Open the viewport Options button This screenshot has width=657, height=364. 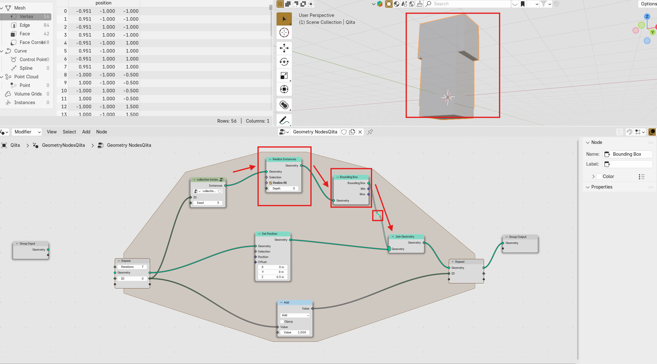point(648,4)
